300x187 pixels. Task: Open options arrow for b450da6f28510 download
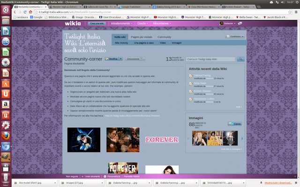[x=243, y=183]
